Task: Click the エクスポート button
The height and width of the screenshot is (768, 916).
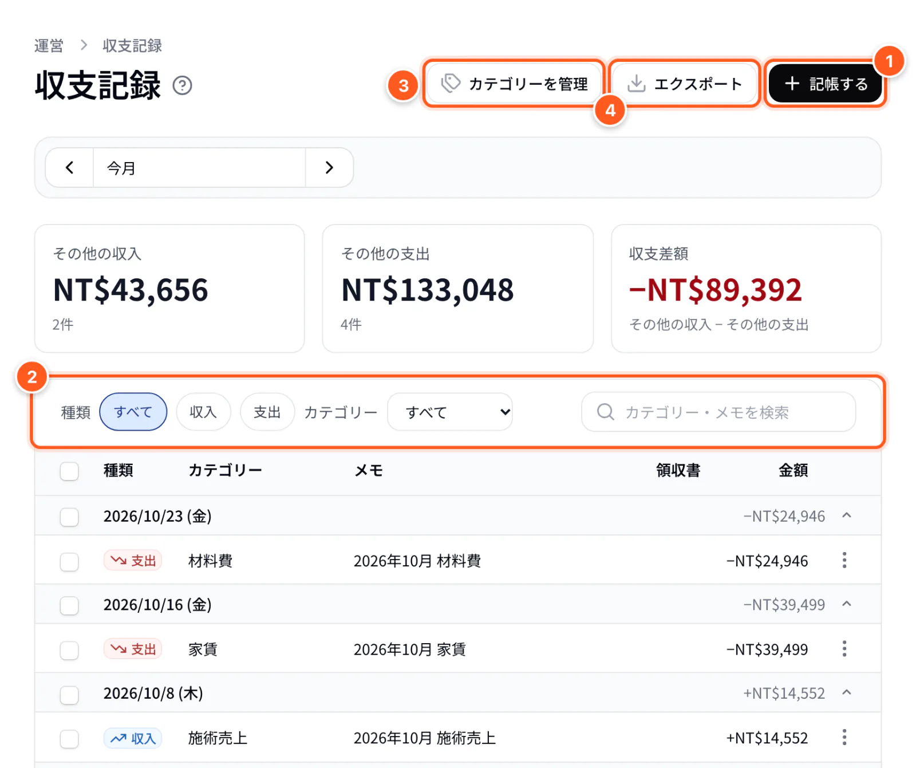Action: 685,84
